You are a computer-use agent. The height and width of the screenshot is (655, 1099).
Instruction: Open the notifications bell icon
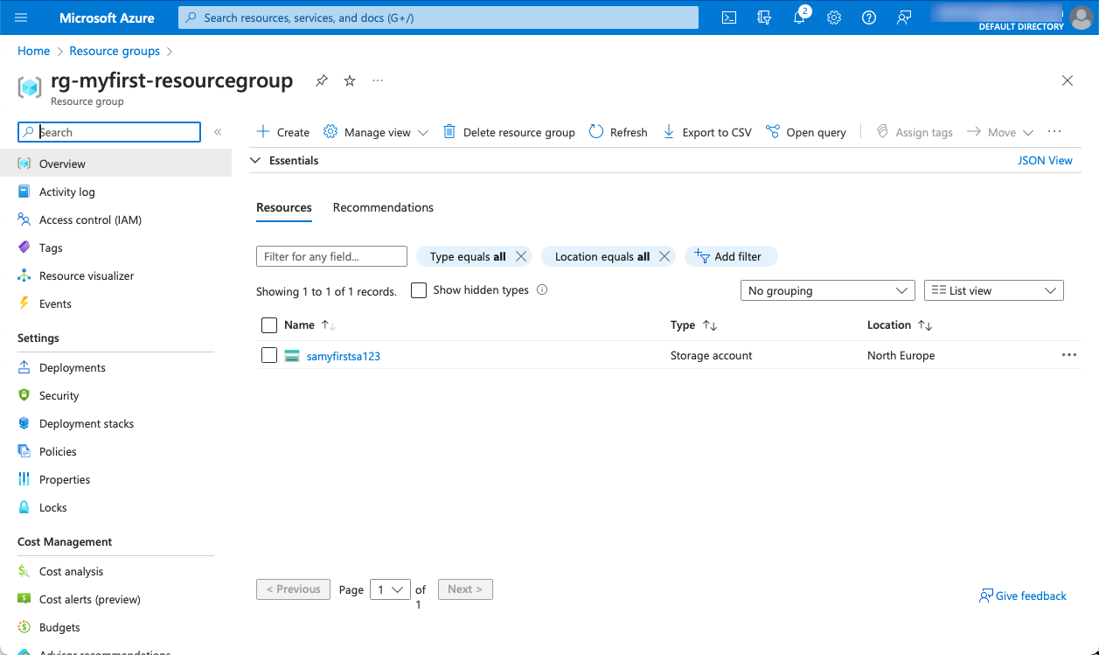point(799,17)
